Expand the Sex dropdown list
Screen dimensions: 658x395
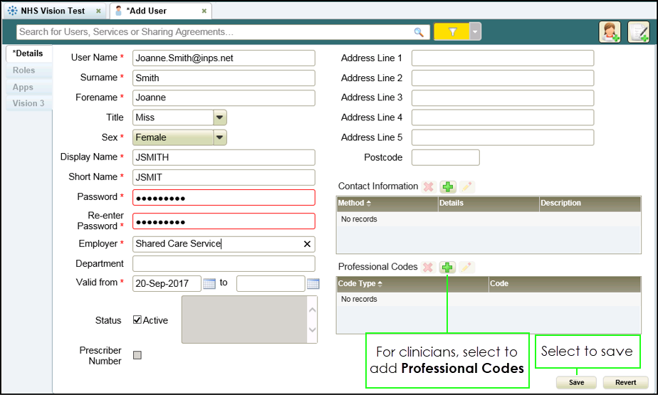click(x=220, y=137)
